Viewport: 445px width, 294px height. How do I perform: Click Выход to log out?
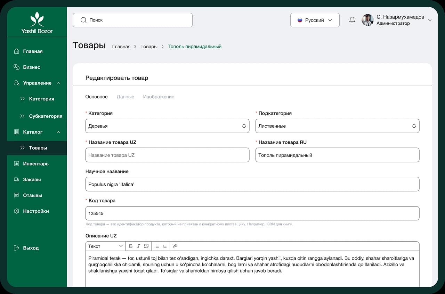(x=31, y=248)
